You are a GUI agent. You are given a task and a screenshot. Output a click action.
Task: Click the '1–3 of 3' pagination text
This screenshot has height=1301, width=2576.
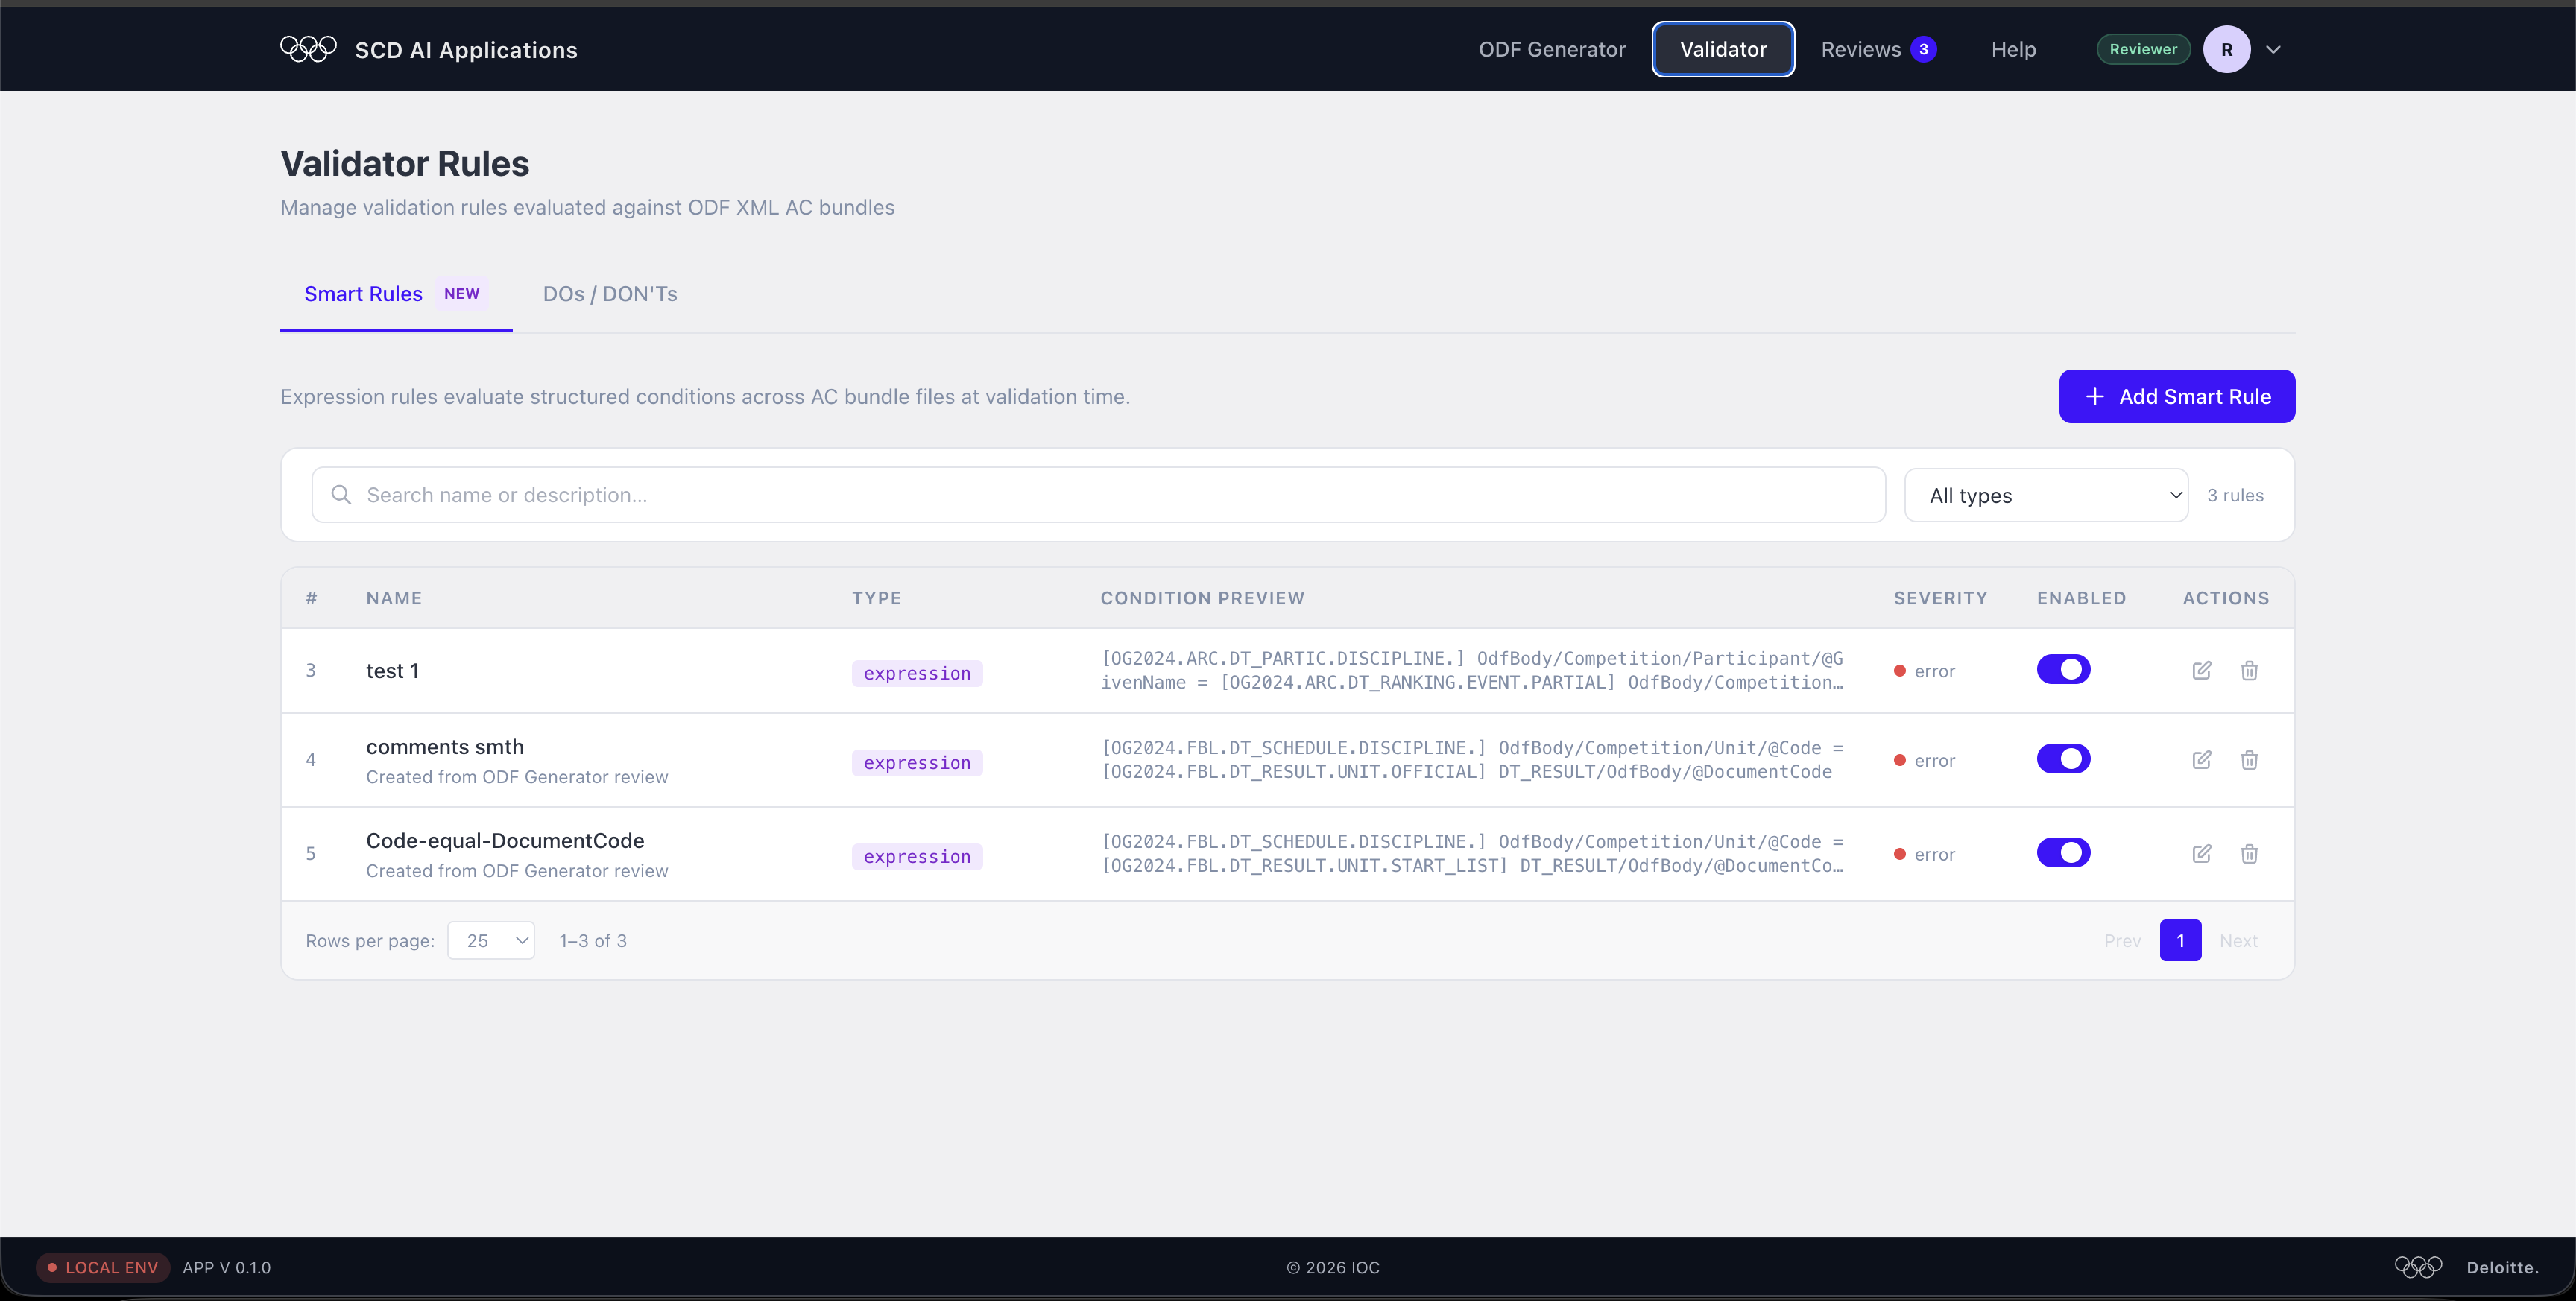click(593, 940)
